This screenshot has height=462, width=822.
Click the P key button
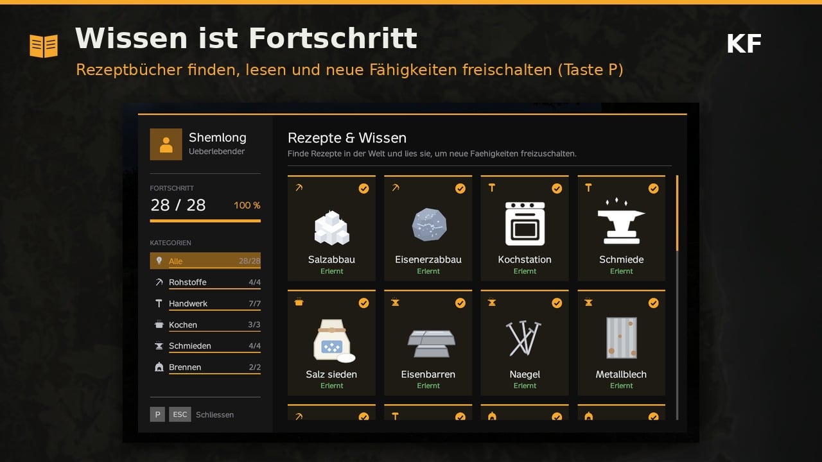pyautogui.click(x=157, y=415)
